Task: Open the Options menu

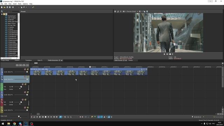Action: click(x=25, y=4)
